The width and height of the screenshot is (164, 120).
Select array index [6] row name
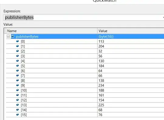point(23,71)
